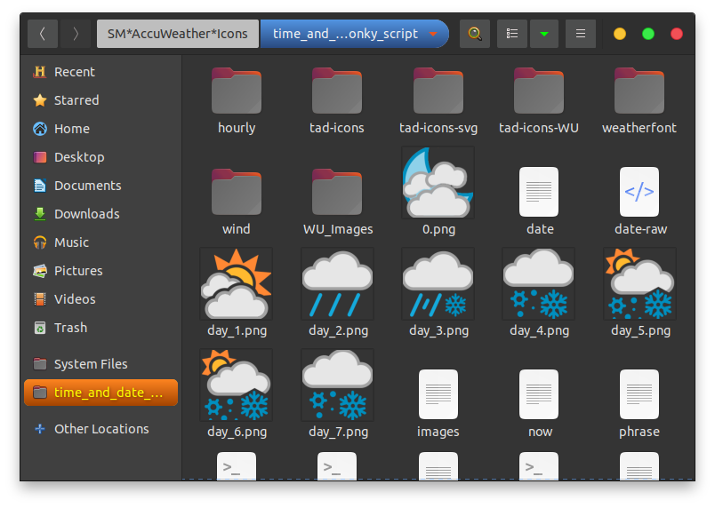Select the day_7.png thumbnail

[337, 385]
